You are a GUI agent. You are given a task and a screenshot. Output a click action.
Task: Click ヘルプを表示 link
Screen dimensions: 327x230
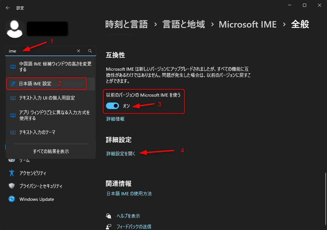[x=128, y=216]
